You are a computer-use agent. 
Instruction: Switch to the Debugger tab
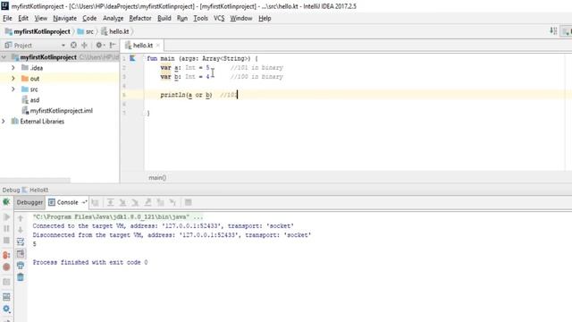tap(29, 202)
